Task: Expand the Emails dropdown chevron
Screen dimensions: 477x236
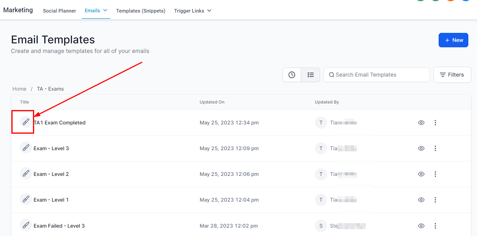Action: pos(105,10)
